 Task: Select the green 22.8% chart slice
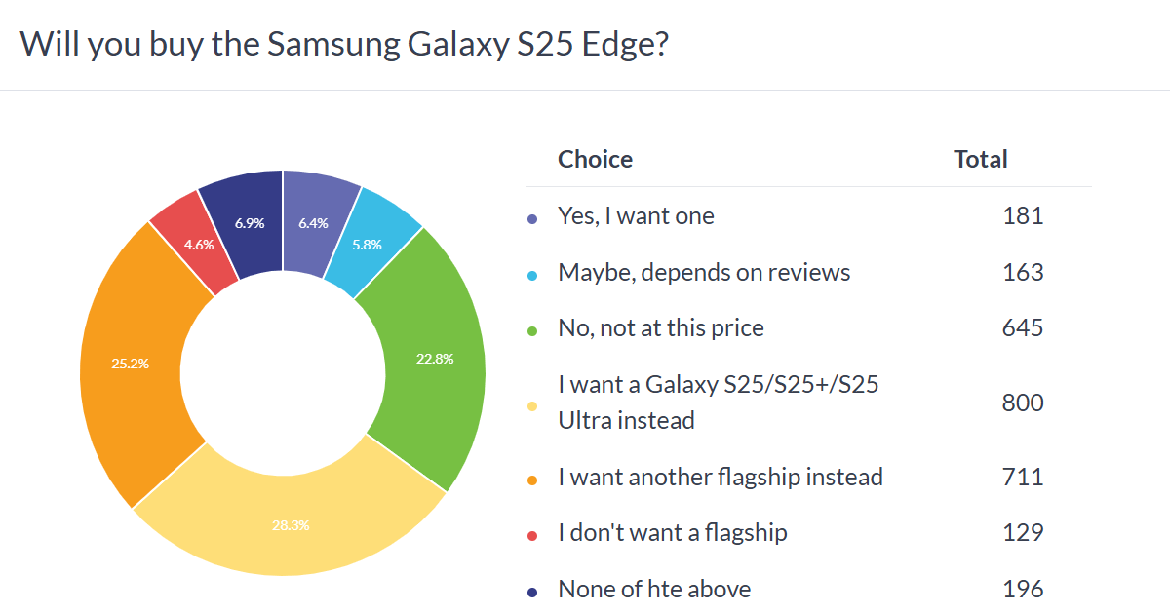pyautogui.click(x=427, y=359)
